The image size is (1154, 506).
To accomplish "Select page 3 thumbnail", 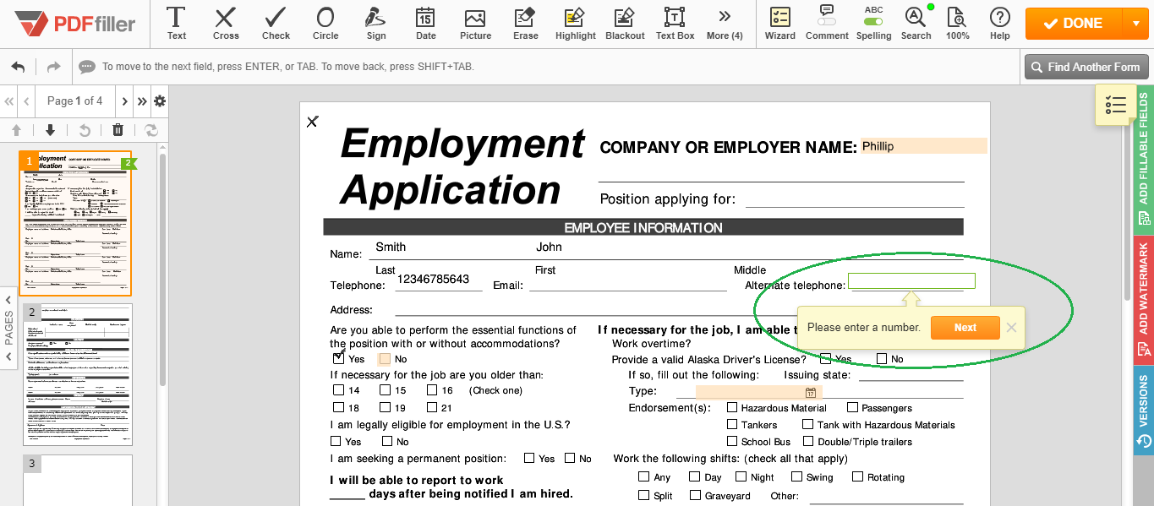I will click(77, 481).
